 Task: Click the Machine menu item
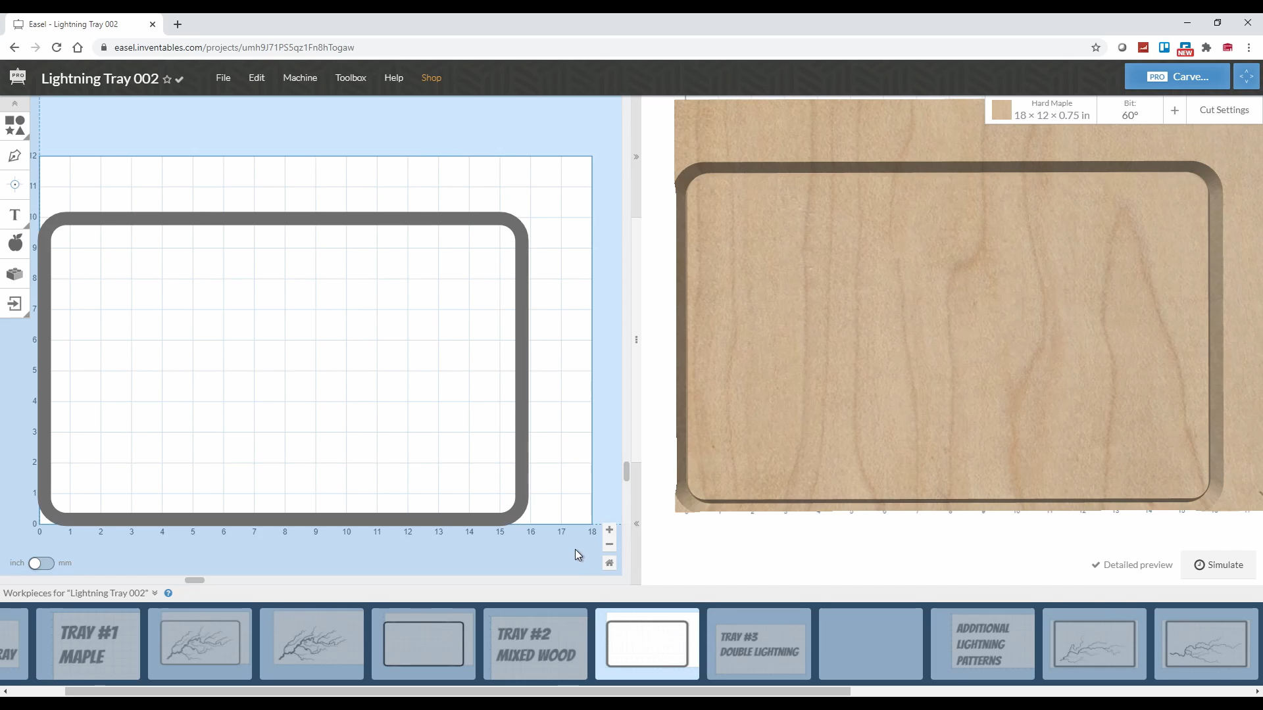(300, 77)
